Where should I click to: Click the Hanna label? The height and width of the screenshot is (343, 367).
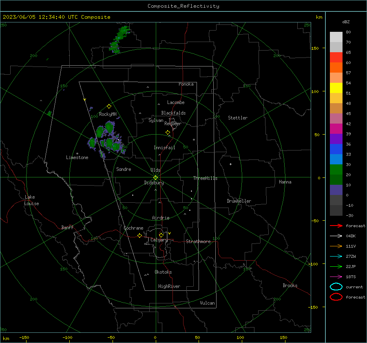pos(285,182)
